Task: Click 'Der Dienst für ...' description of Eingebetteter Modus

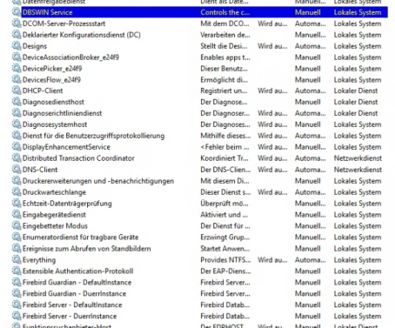Action: (225, 226)
